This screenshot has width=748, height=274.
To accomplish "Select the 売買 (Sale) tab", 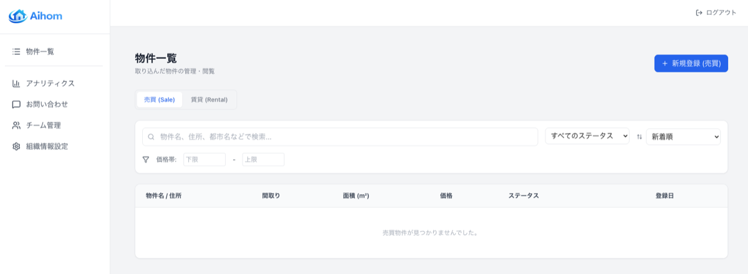I will (159, 99).
